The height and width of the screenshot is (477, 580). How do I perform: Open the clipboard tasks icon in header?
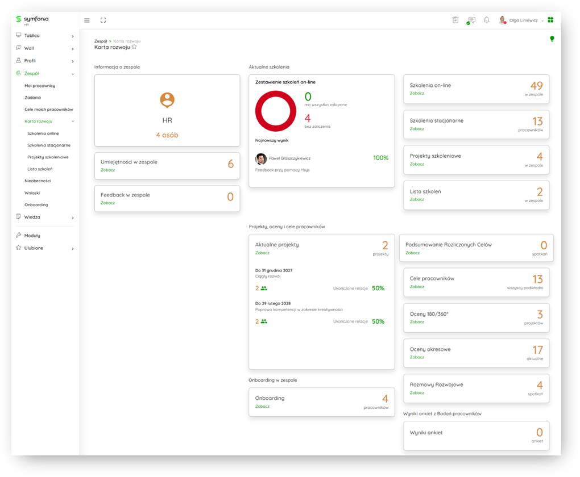click(x=455, y=20)
